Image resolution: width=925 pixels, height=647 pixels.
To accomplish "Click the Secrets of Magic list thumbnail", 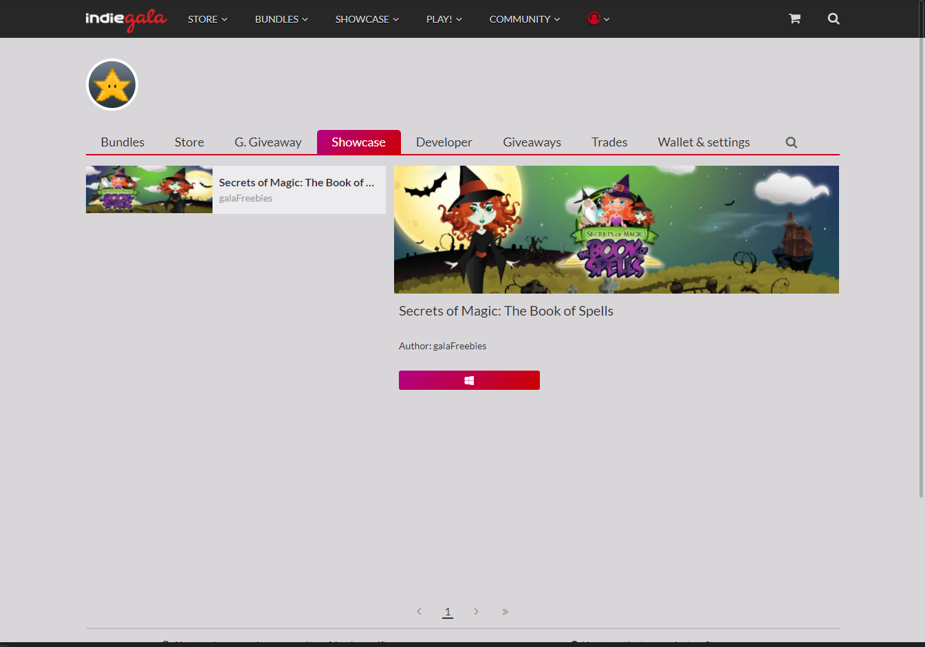I will (x=149, y=189).
